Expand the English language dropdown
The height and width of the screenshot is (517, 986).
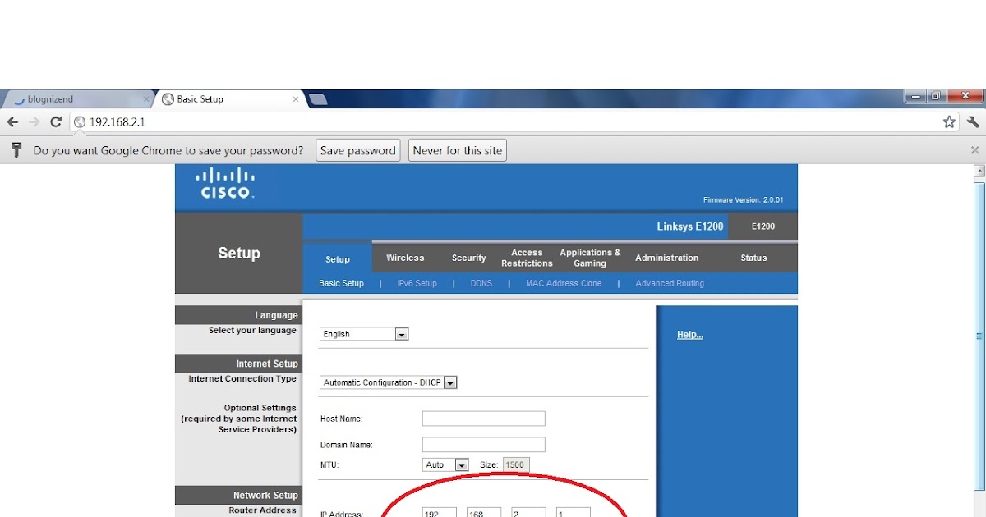(x=364, y=334)
